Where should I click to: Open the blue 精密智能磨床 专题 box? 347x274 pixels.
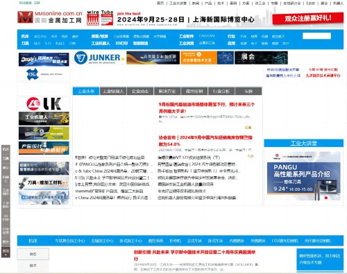320,259
